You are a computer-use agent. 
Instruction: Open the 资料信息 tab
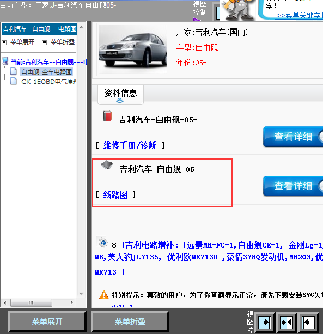point(120,94)
